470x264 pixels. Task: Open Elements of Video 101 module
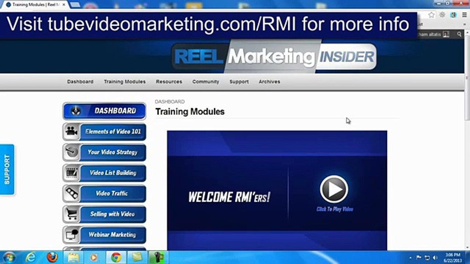104,132
